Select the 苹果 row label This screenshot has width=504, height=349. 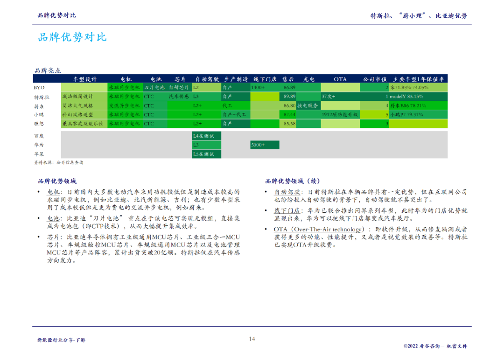39,154
